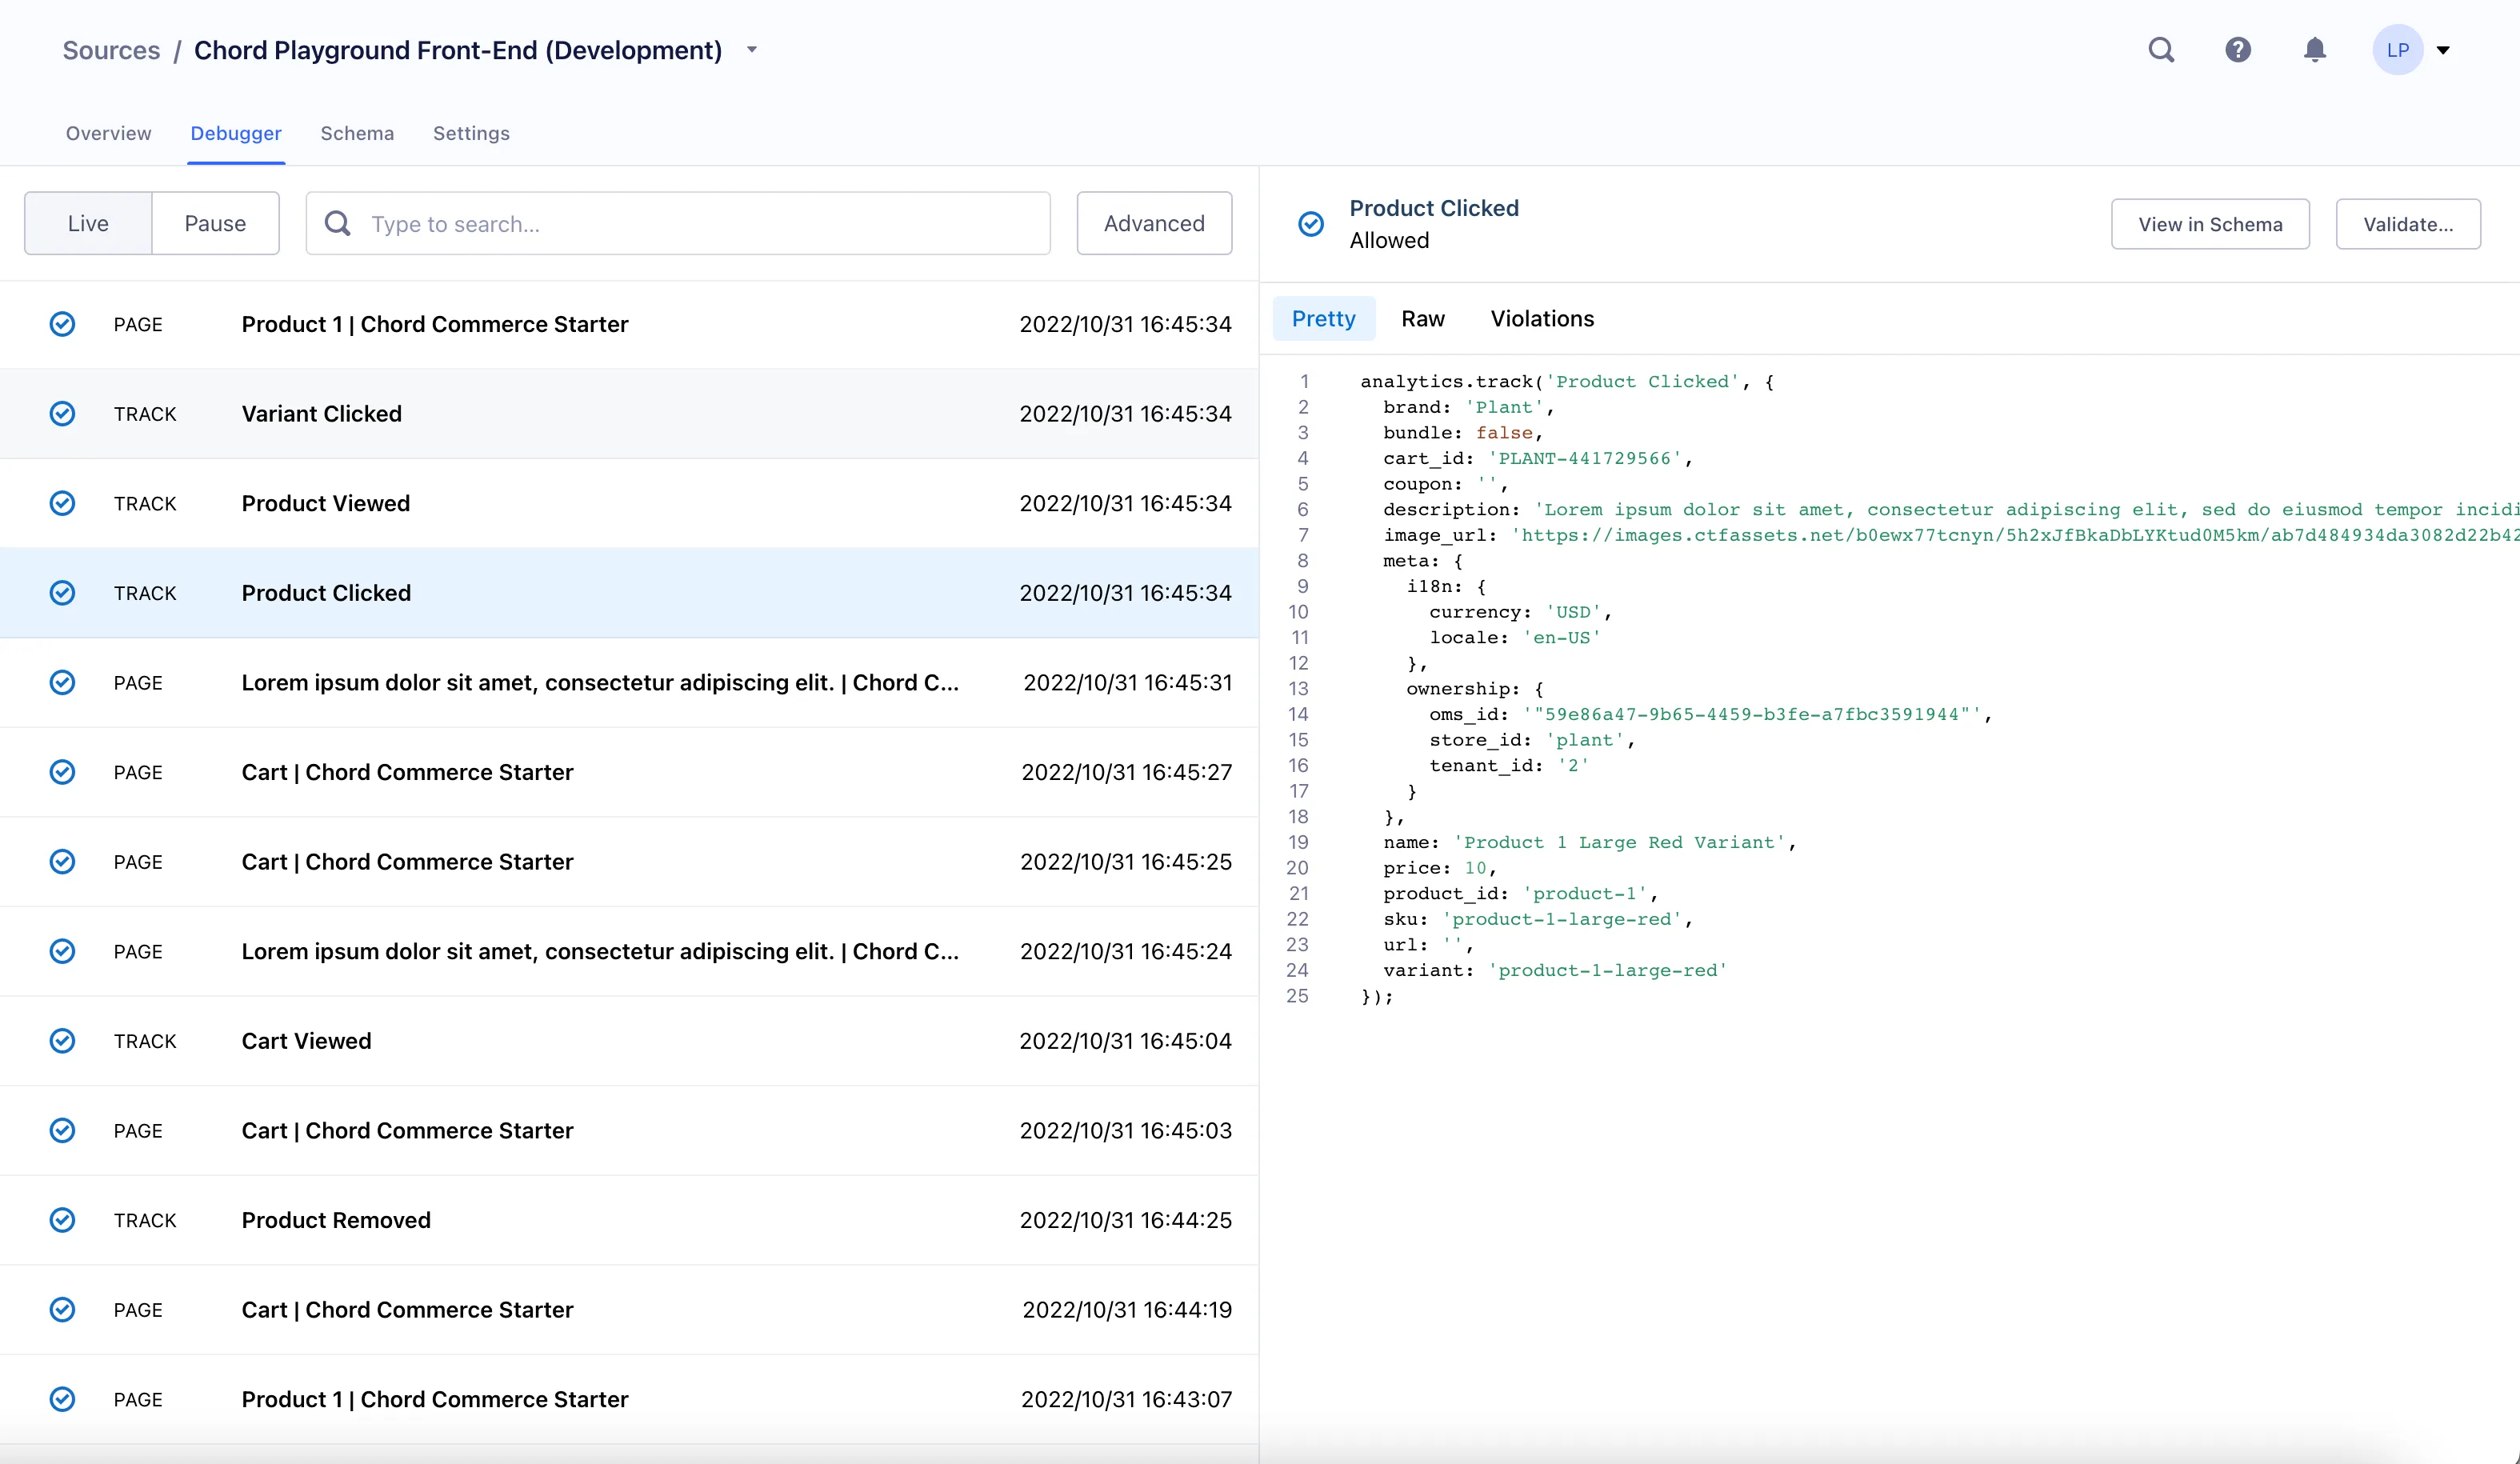Click the LP user avatar
Image resolution: width=2520 pixels, height=1464 pixels.
(x=2398, y=50)
